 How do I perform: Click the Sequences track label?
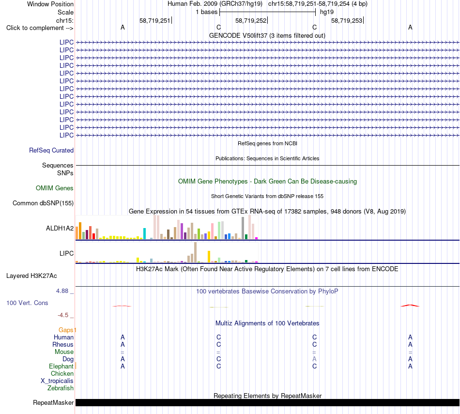(x=58, y=166)
